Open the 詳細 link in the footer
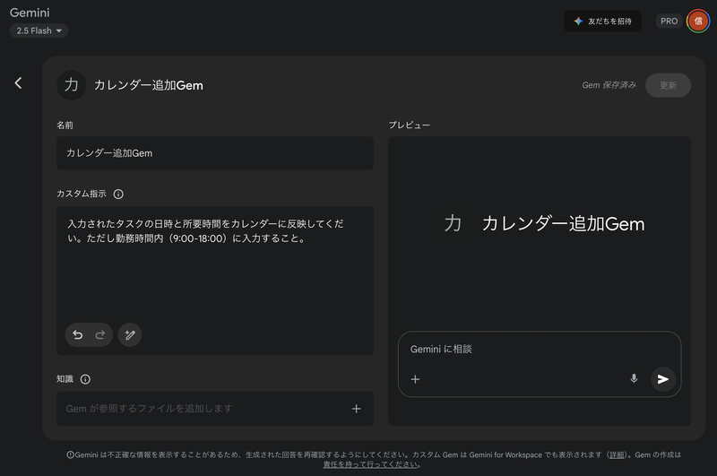 [x=617, y=454]
